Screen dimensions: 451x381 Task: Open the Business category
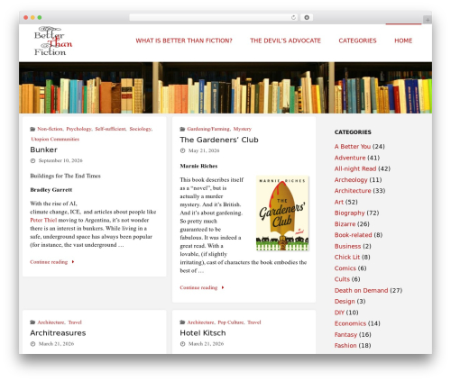[347, 246]
